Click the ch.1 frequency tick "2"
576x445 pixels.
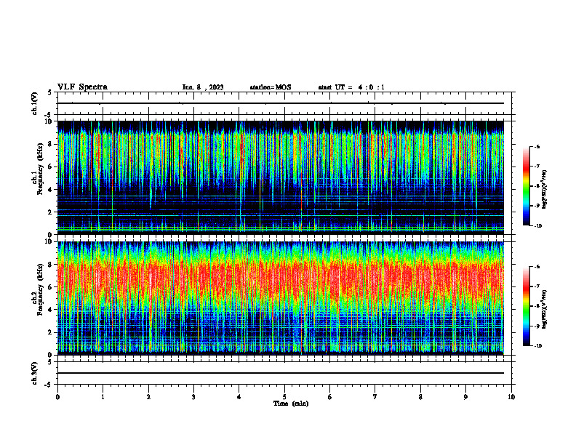coord(51,212)
